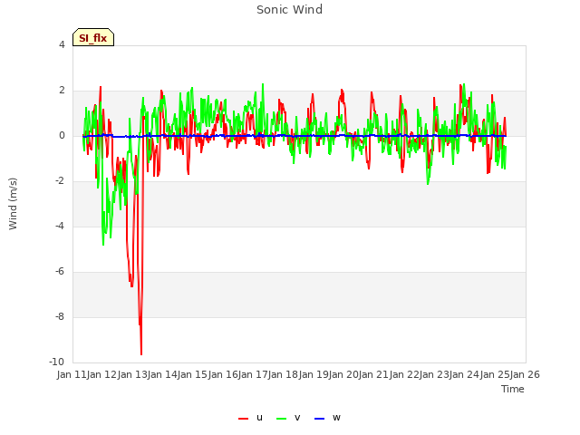Click the -10 y-axis tick label
Viewport: 580px width, 435px height.
56,362
